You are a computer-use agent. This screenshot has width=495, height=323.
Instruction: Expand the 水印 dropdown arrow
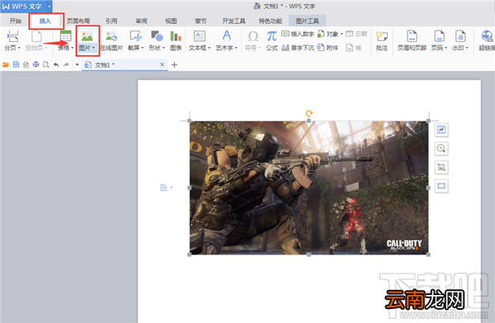tap(467, 48)
